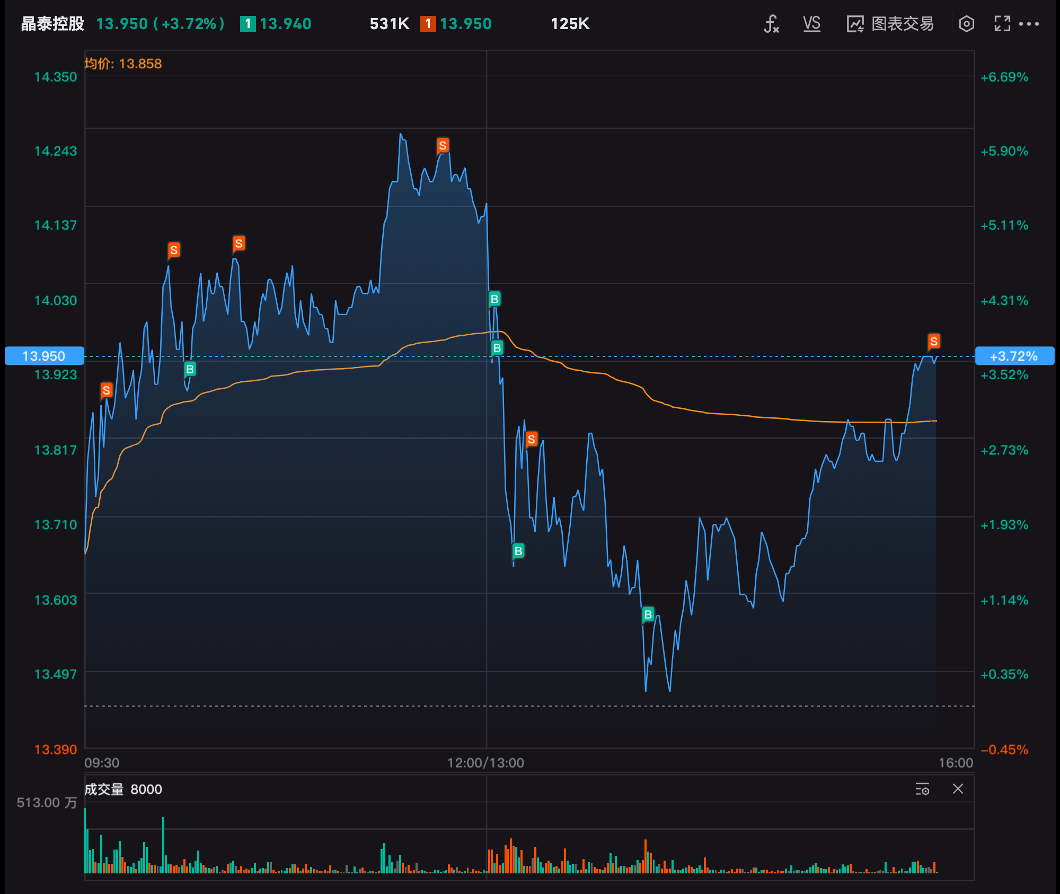This screenshot has height=894, width=1060.
Task: Click the B marker at the lowest dip
Action: (x=648, y=614)
